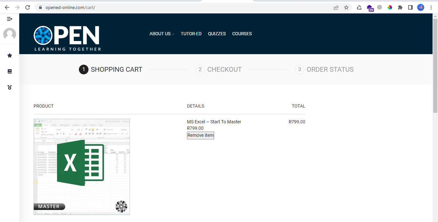Click the OPEN Learning Together logo
This screenshot has height=222, width=438.
click(x=67, y=38)
